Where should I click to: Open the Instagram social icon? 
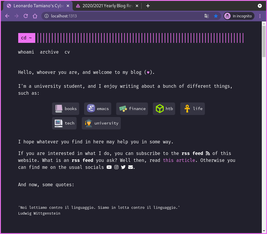click(116, 167)
